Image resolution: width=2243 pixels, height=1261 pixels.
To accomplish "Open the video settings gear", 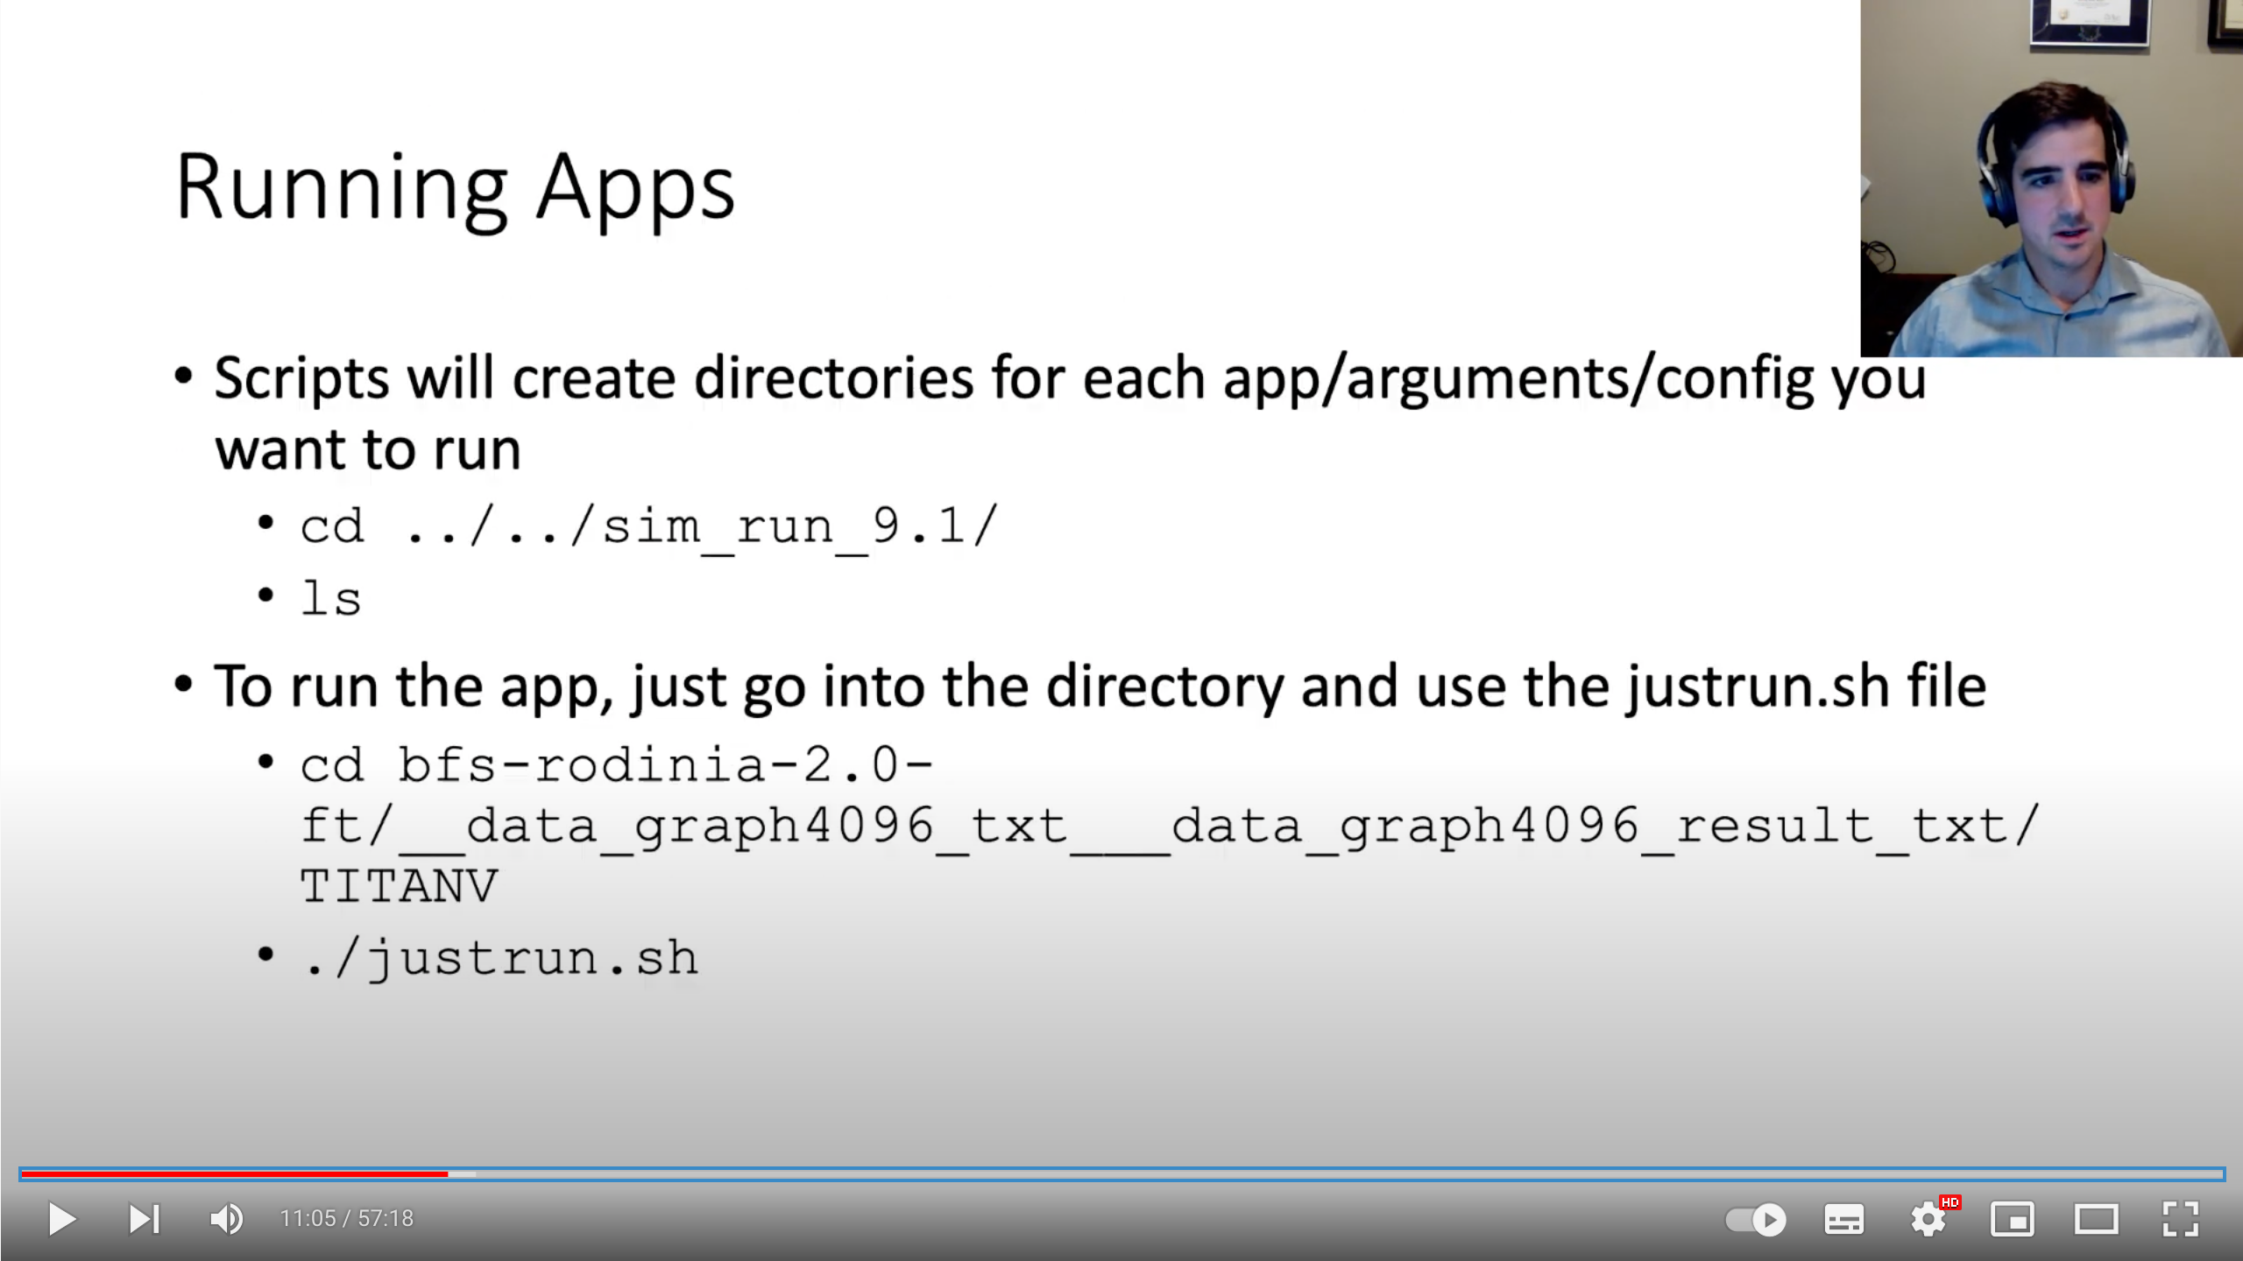I will (x=1928, y=1219).
